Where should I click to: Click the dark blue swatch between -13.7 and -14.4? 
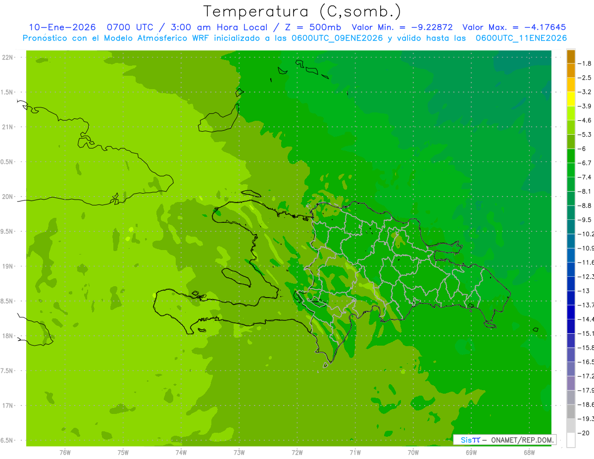(571, 312)
